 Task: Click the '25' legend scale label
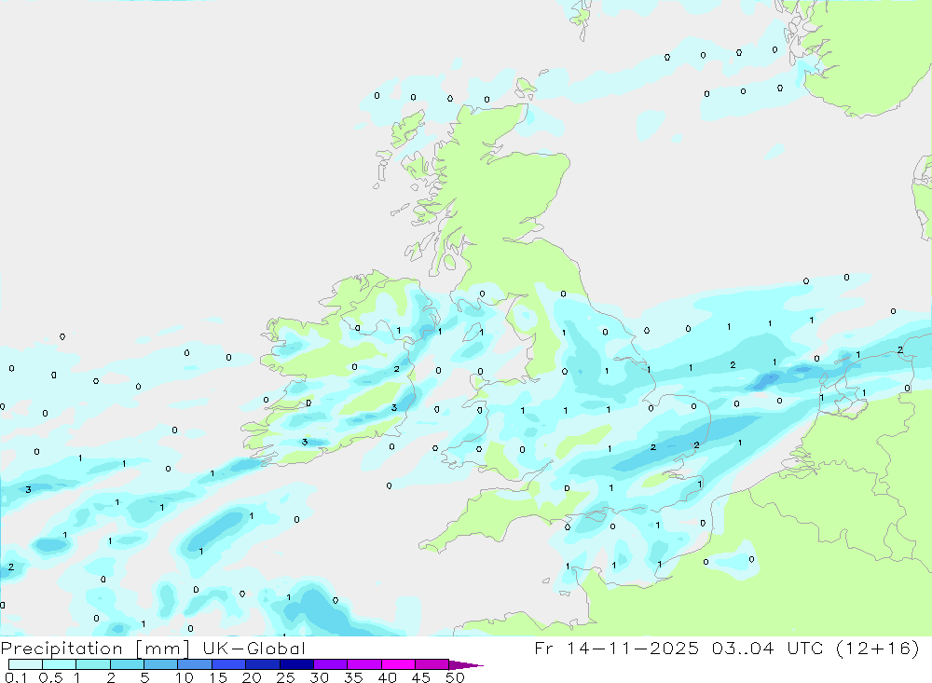tap(285, 677)
